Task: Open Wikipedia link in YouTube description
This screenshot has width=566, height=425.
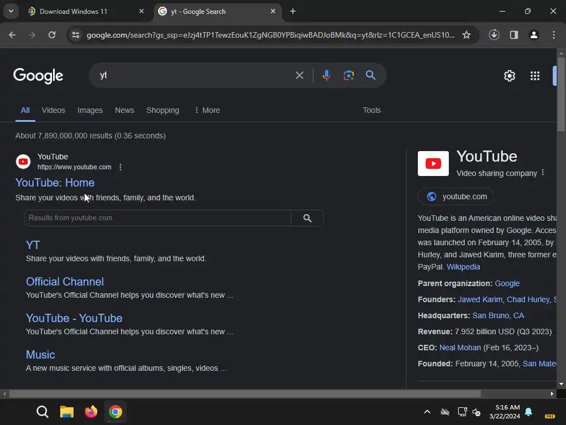Action: pos(463,267)
